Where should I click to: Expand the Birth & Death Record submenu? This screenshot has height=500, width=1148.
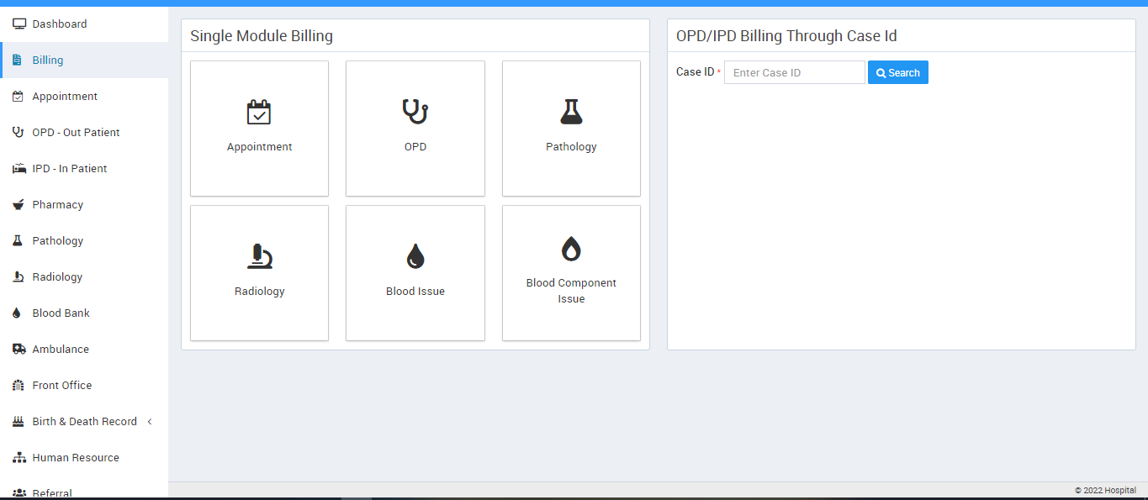(150, 422)
